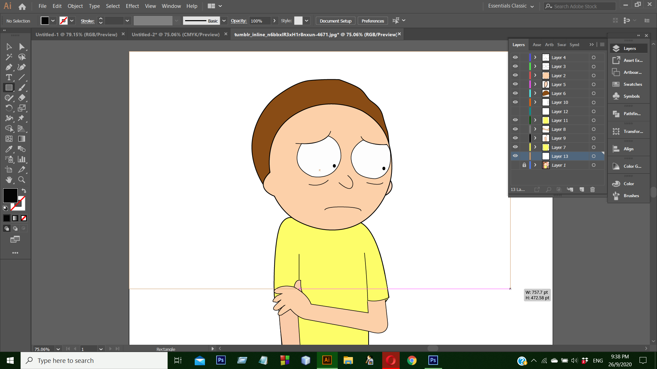Select the Selection tool arrow

[9, 47]
